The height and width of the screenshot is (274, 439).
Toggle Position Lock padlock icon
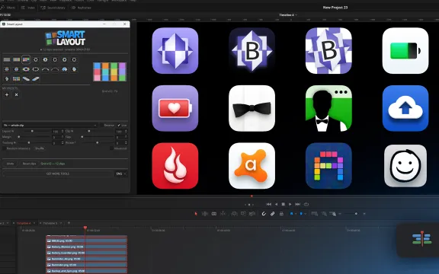pos(281,214)
